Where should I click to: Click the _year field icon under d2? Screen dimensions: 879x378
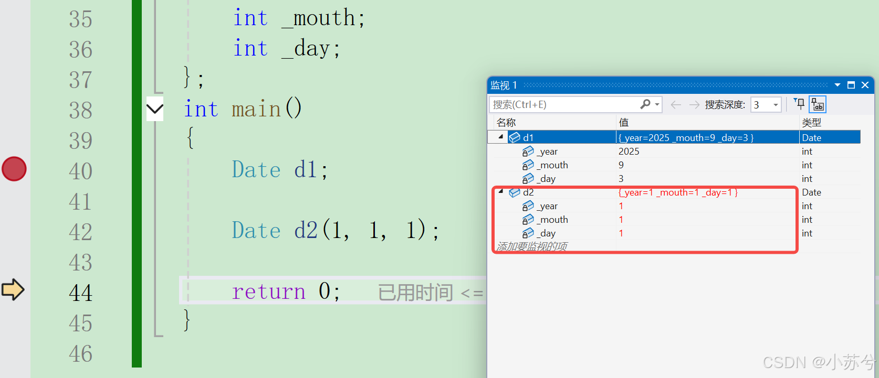point(528,206)
